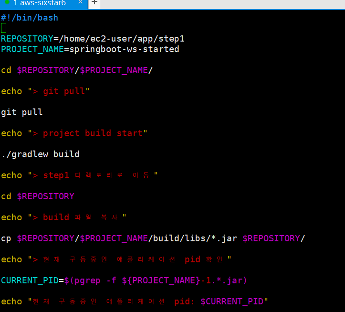The image size is (345, 312).
Task: Click the green connection status dot
Action: click(x=7, y=2)
